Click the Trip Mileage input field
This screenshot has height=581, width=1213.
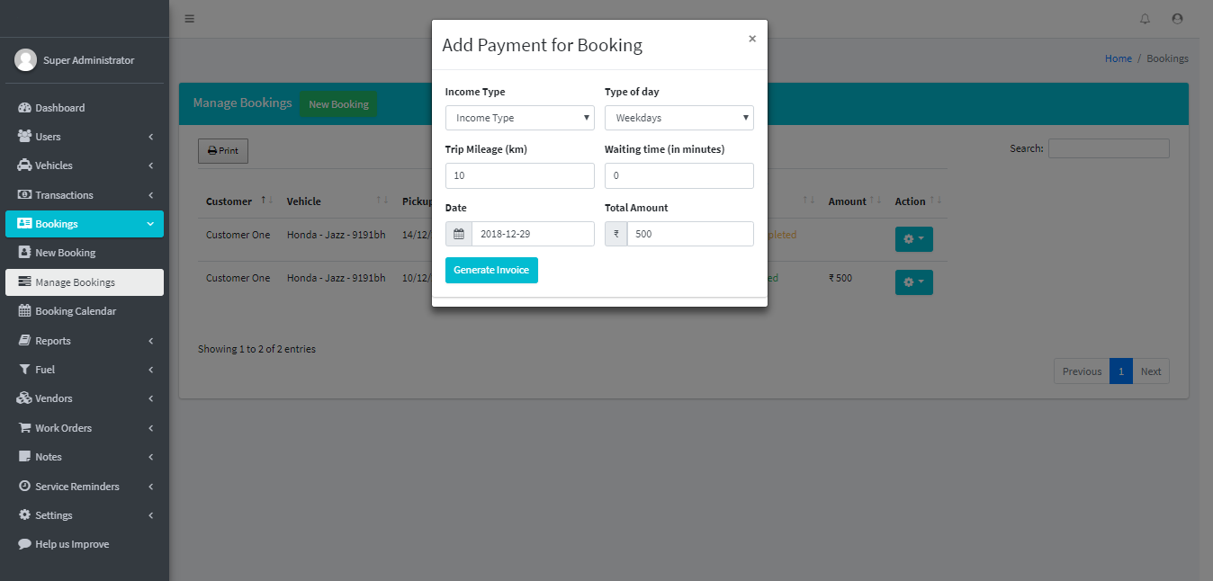(x=519, y=175)
